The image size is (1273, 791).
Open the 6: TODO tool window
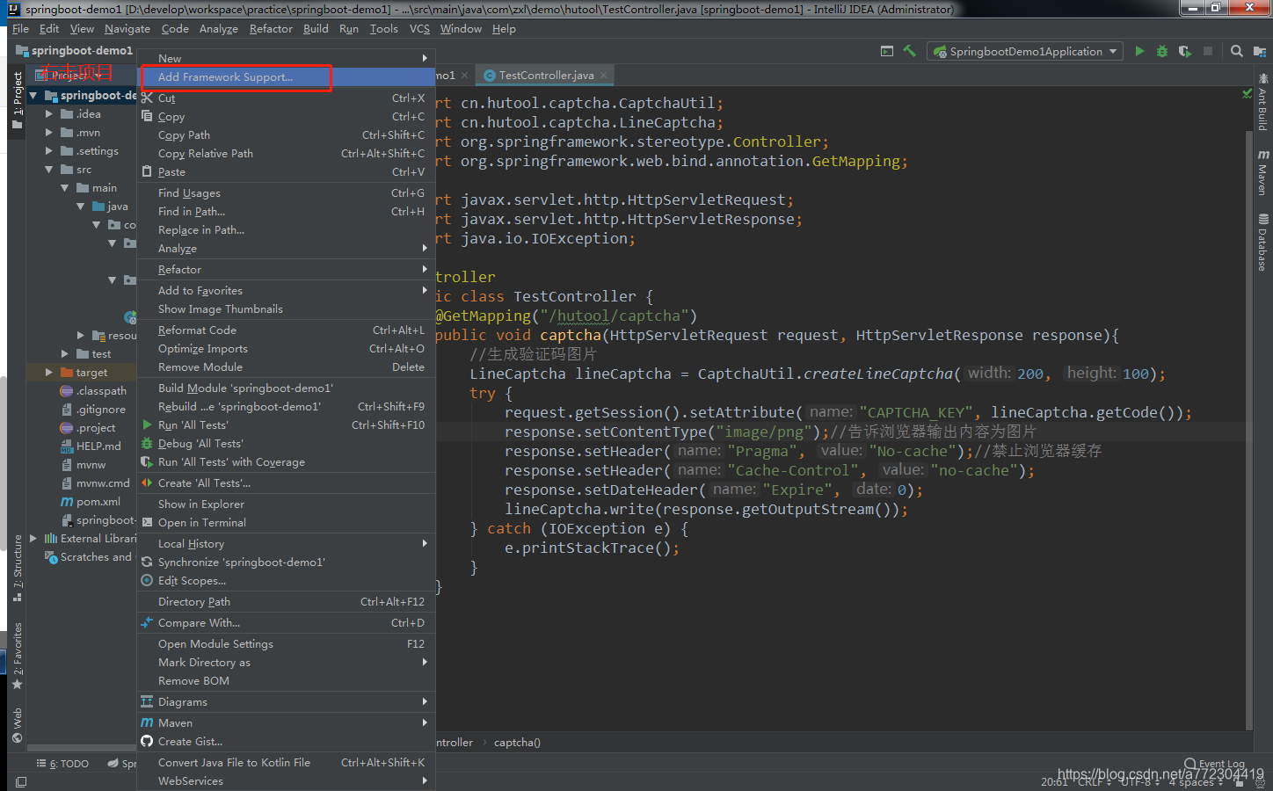[x=62, y=764]
